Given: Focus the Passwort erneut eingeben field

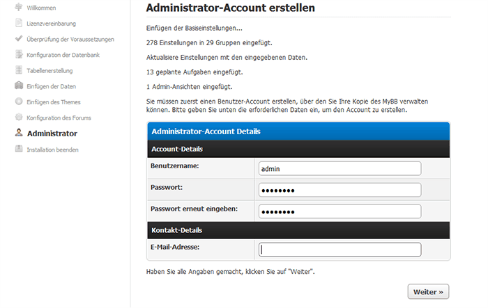Looking at the screenshot, I should (x=340, y=211).
